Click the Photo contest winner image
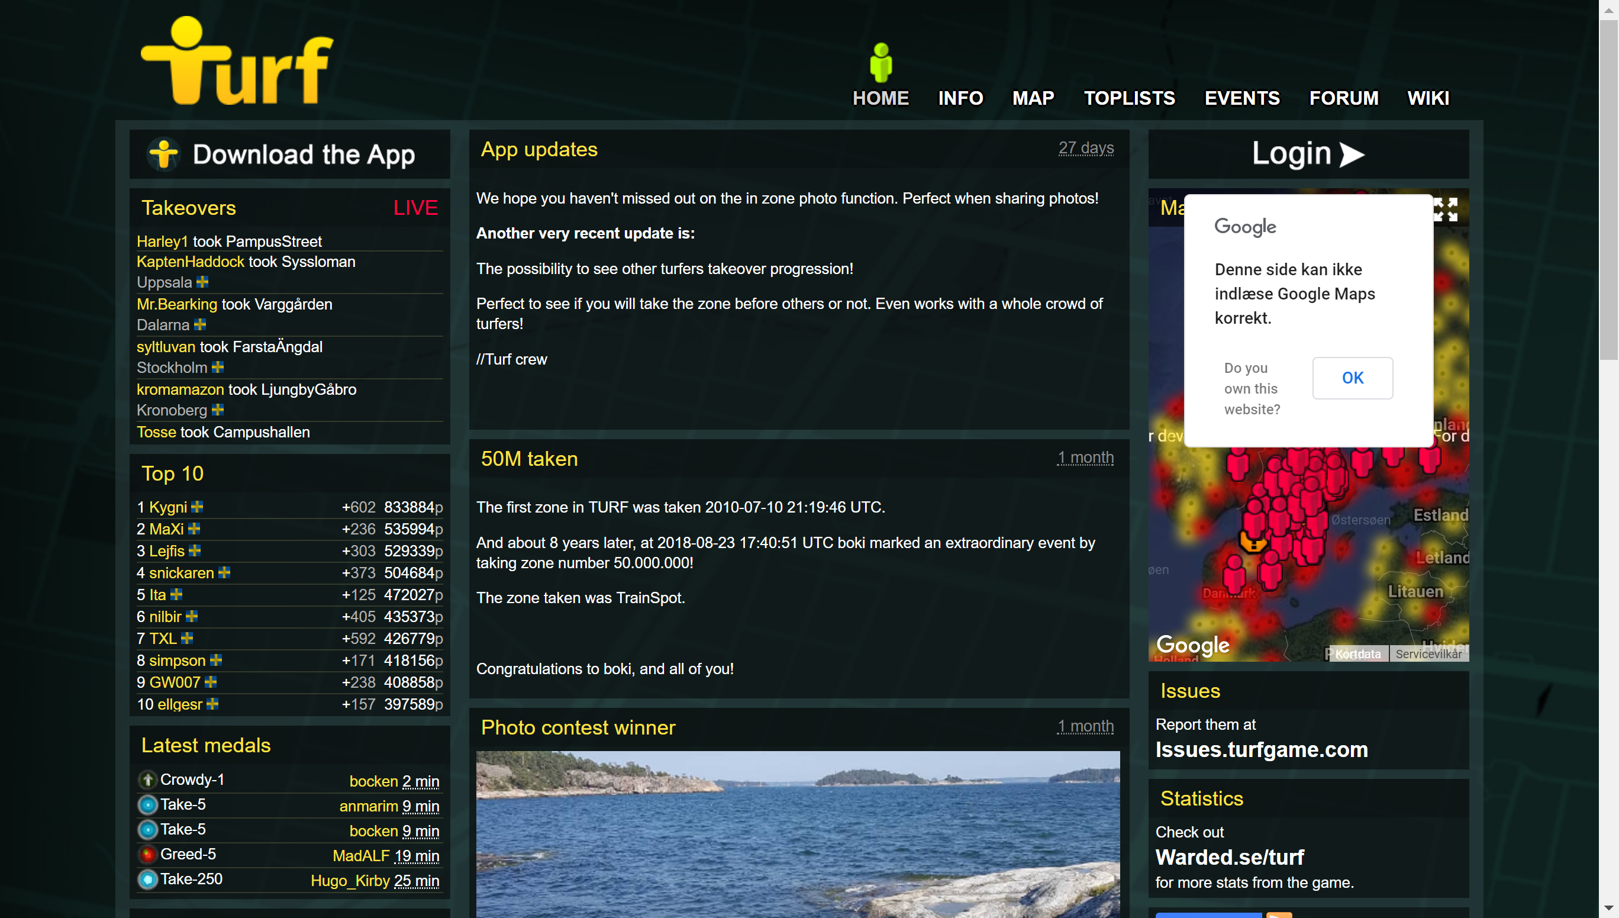 point(797,833)
